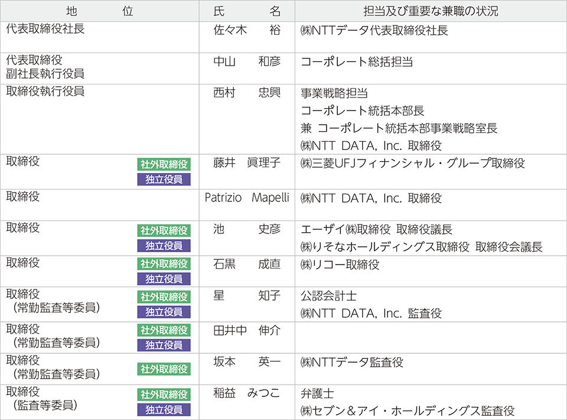Click the name 西村 忠興
The width and height of the screenshot is (567, 420).
247,93
